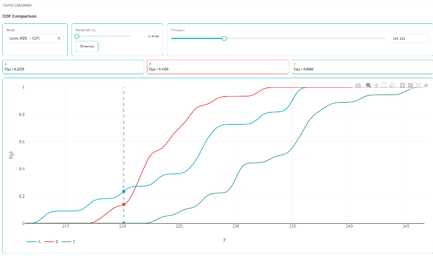Click the OGIVE DIAGRAM title
Image resolution: width=433 pixels, height=256 pixels.
(x=17, y=5)
